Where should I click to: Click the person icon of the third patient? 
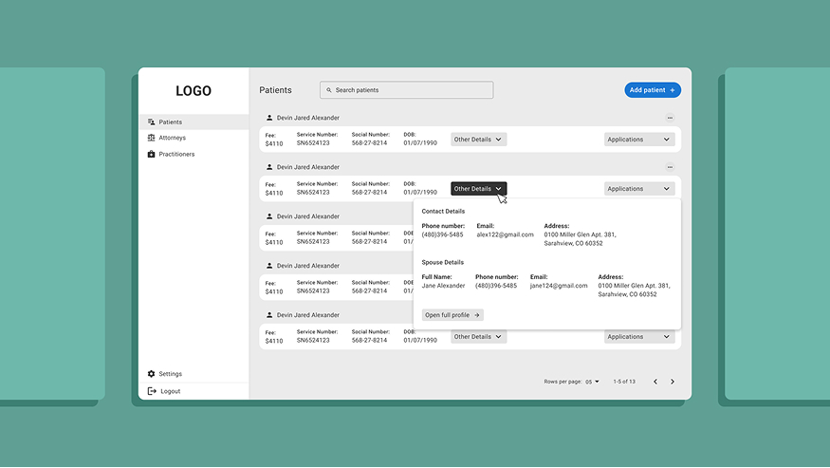pos(269,216)
